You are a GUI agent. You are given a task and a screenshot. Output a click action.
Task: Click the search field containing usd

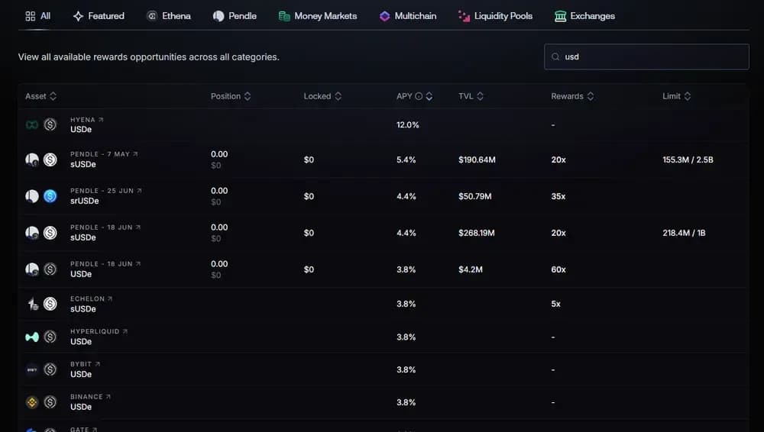pyautogui.click(x=649, y=56)
